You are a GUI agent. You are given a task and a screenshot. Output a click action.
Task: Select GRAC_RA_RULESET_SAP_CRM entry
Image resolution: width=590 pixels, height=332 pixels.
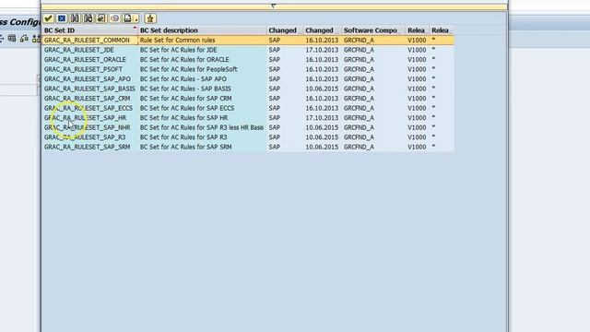pos(88,99)
